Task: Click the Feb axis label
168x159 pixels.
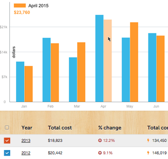Action: (50, 106)
